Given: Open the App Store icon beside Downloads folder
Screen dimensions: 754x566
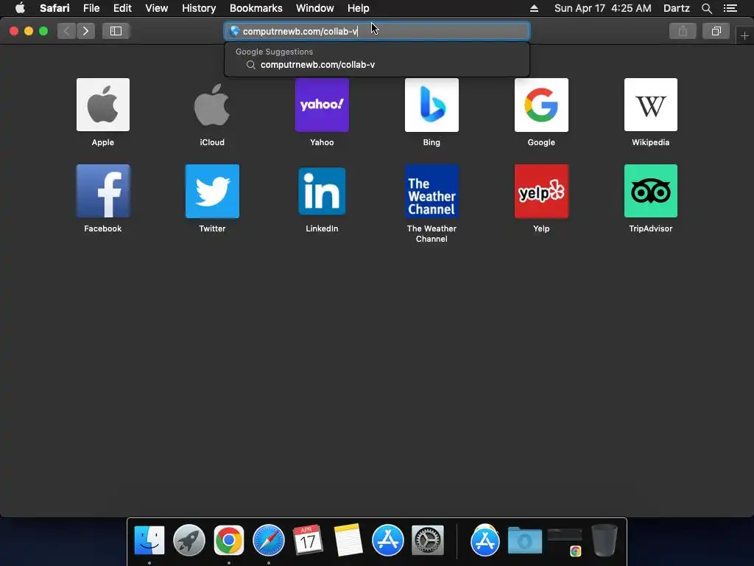Looking at the screenshot, I should [x=485, y=540].
